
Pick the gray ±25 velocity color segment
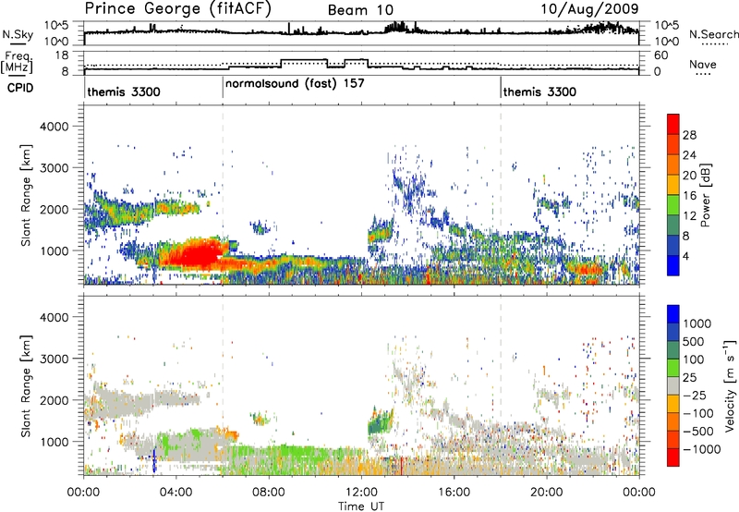point(673,385)
